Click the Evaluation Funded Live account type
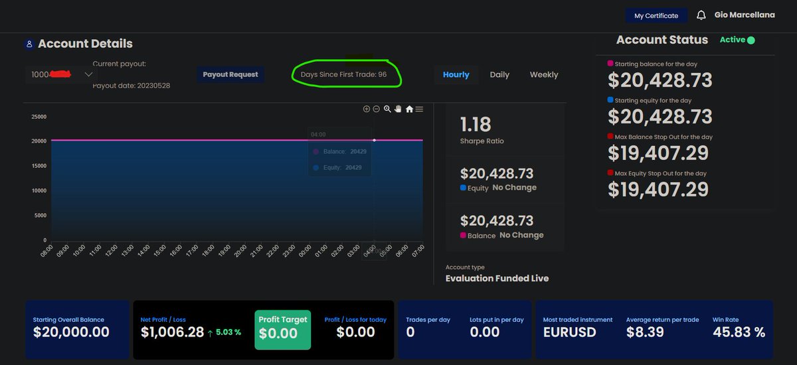Image resolution: width=797 pixels, height=365 pixels. 497,279
